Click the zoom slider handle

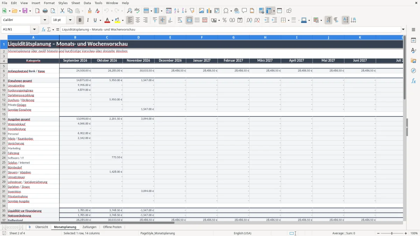pyautogui.click(x=392, y=233)
